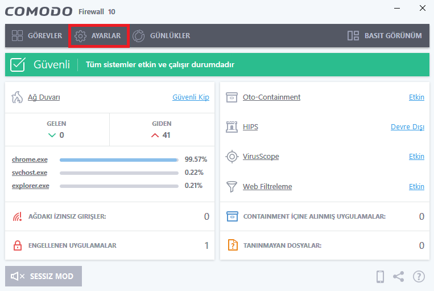Click the unrecognized files question icon
434x291 pixels.
tap(233, 245)
